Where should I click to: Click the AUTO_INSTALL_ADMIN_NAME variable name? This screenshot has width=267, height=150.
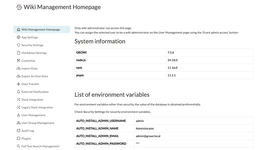click(x=97, y=128)
